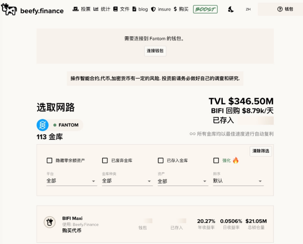Open the 统计 statistics page
The width and height of the screenshot is (303, 244).
point(102,9)
